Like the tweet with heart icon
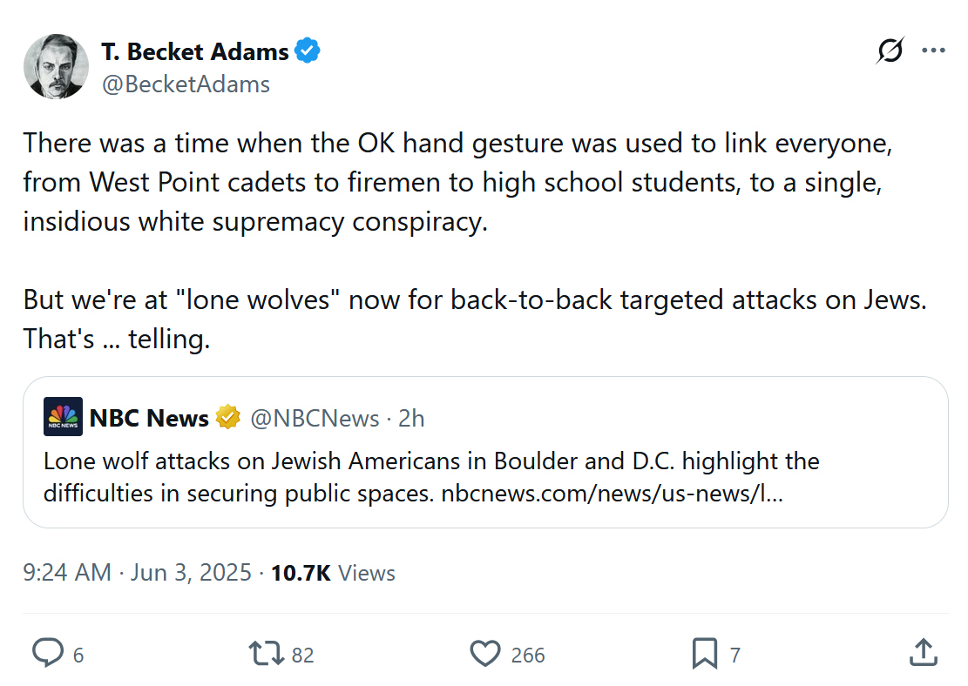 coord(485,653)
